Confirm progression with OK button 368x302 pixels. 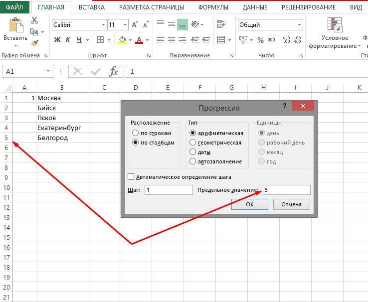(x=250, y=204)
